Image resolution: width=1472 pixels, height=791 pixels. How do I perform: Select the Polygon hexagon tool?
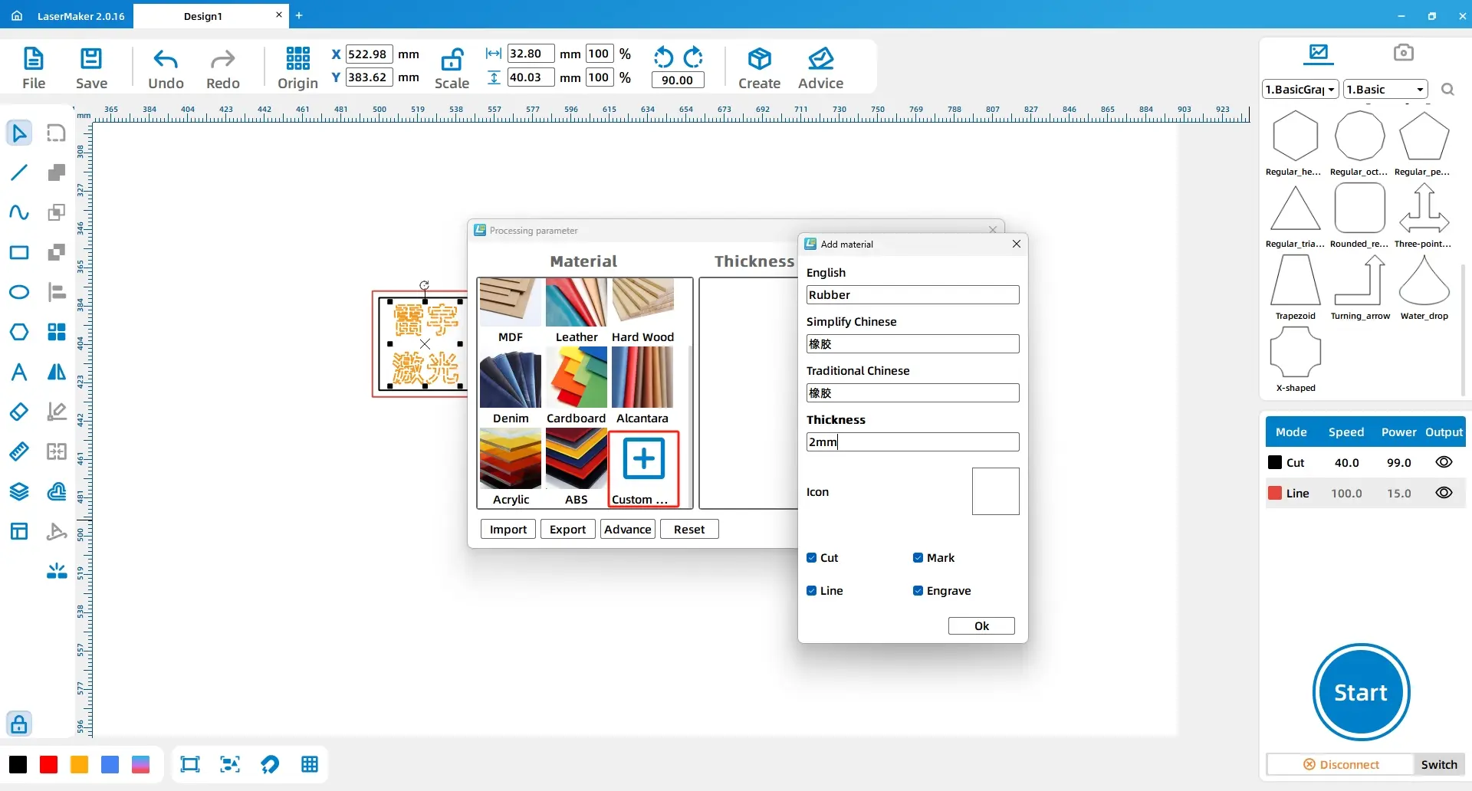(x=19, y=332)
